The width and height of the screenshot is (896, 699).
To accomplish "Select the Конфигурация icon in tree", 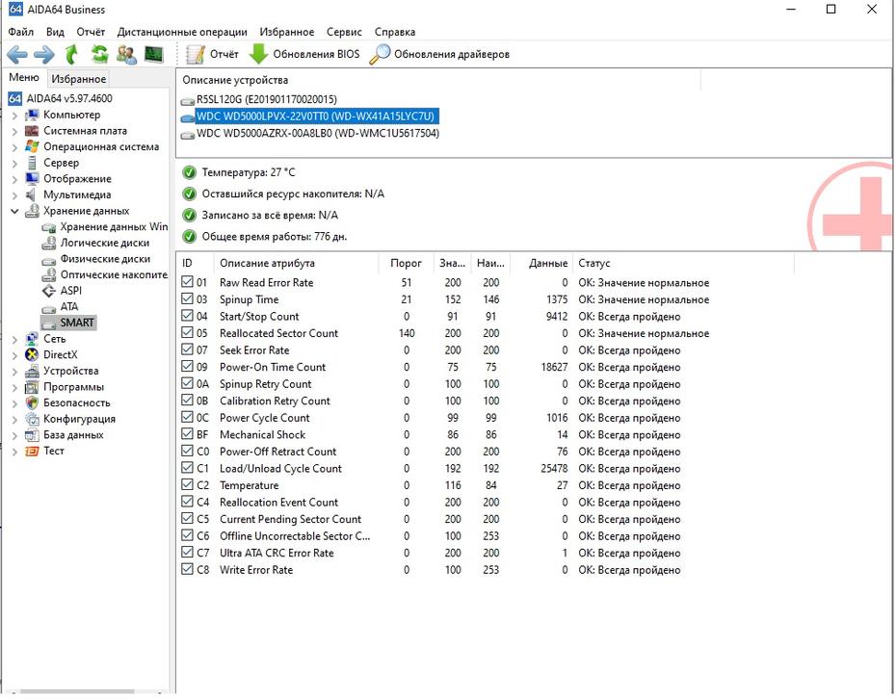I will [32, 419].
